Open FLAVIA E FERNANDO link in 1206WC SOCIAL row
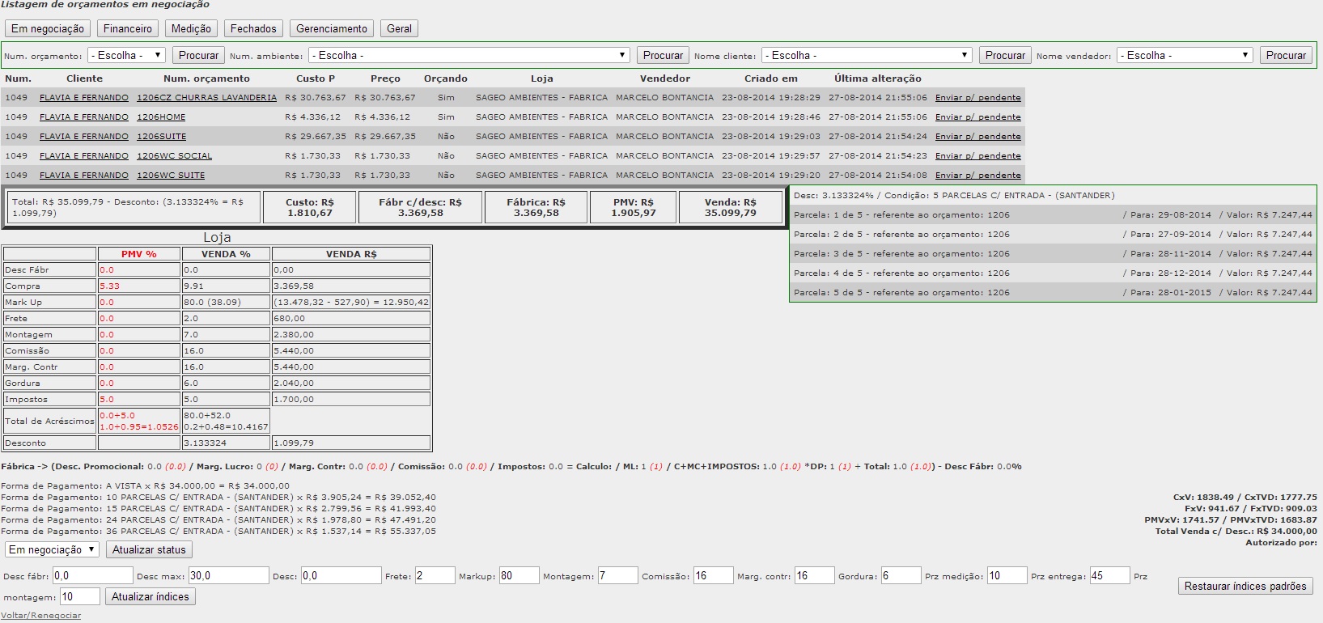 (x=84, y=155)
